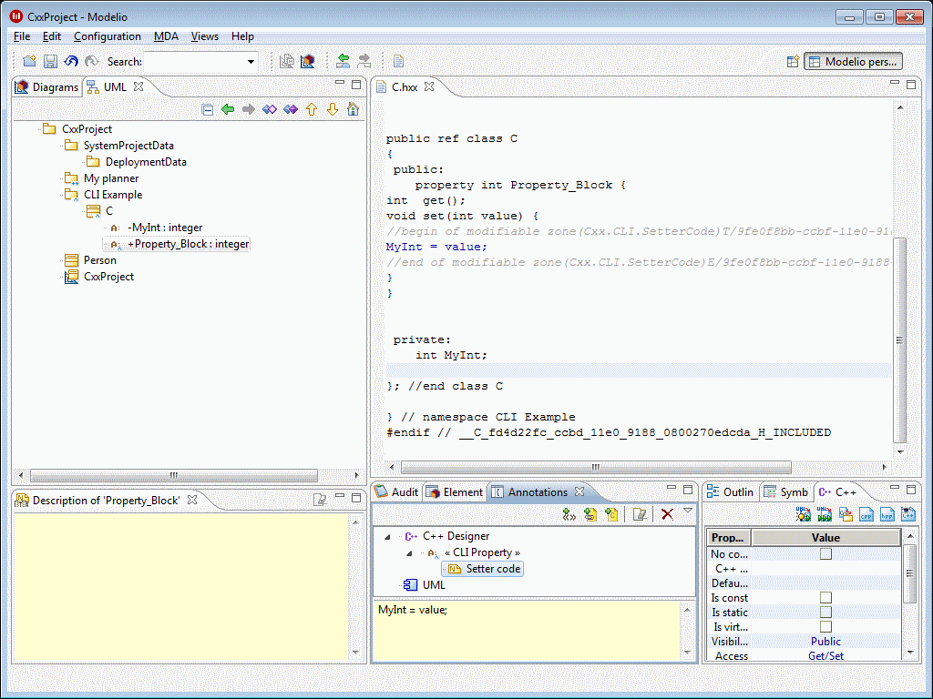This screenshot has height=699, width=933.
Task: Switch to the Outlin tab
Action: (x=730, y=492)
